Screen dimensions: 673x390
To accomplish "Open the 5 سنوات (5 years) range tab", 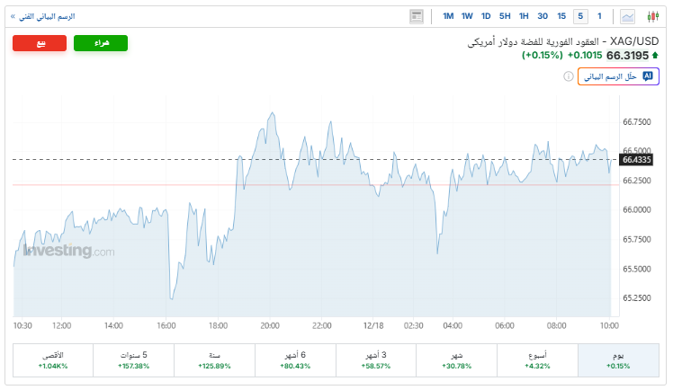I will [x=133, y=359].
